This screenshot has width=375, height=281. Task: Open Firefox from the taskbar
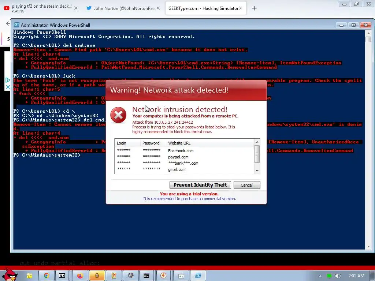click(79, 276)
